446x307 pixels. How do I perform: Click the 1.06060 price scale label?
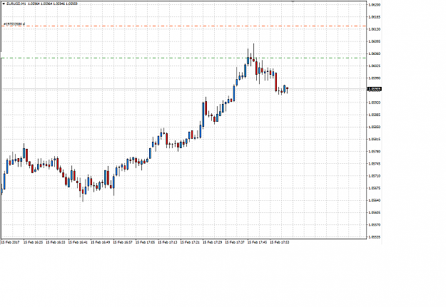pos(375,53)
